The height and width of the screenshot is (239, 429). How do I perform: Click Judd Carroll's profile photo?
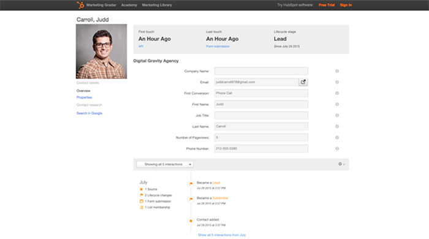coord(102,51)
